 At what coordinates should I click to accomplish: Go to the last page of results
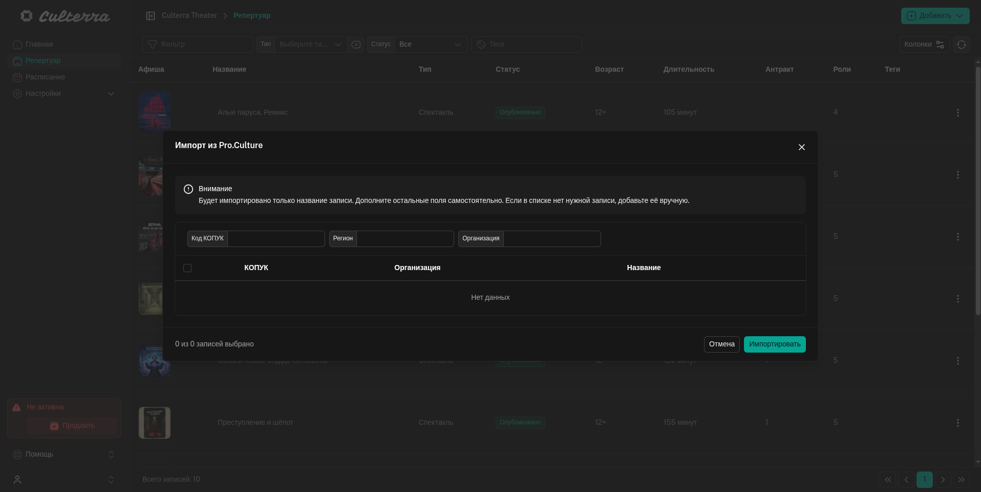point(961,480)
